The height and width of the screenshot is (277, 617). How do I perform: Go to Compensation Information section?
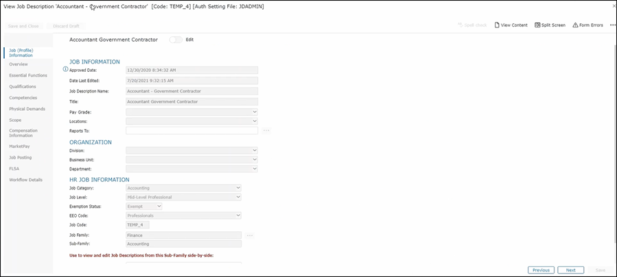23,132
